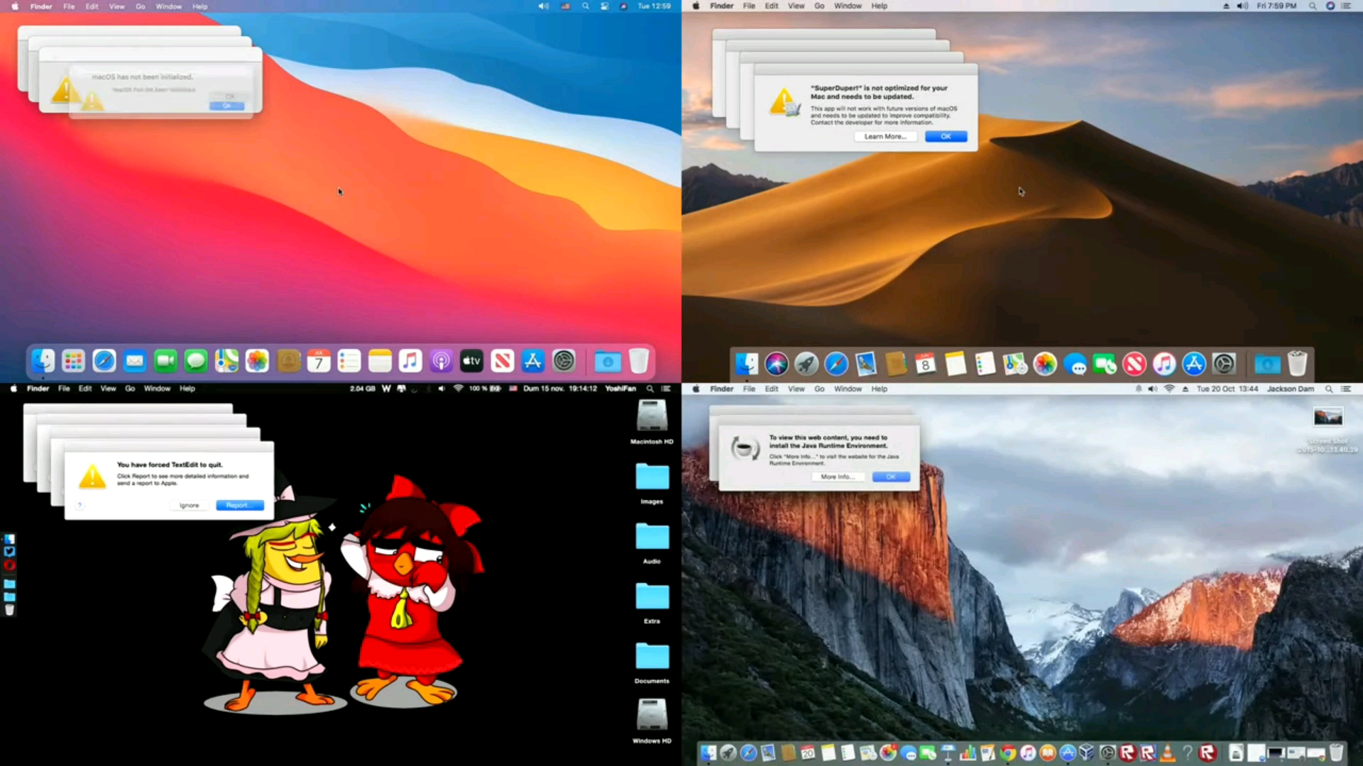Screen dimensions: 1363x766
Task: Open System Preferences from the dock
Action: (563, 361)
